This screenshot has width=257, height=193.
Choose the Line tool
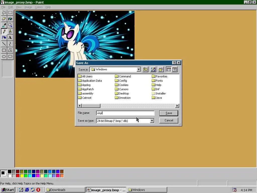(4, 44)
